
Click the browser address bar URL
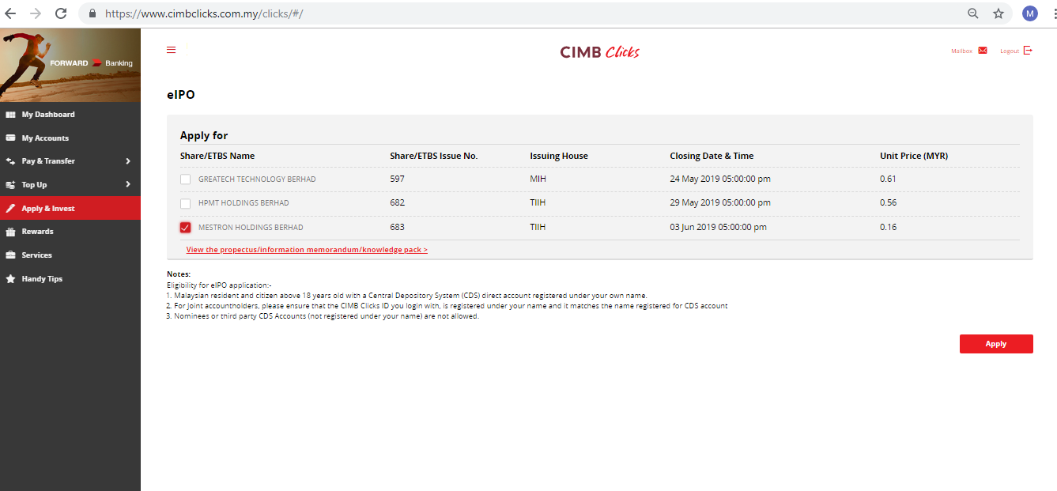coord(474,13)
